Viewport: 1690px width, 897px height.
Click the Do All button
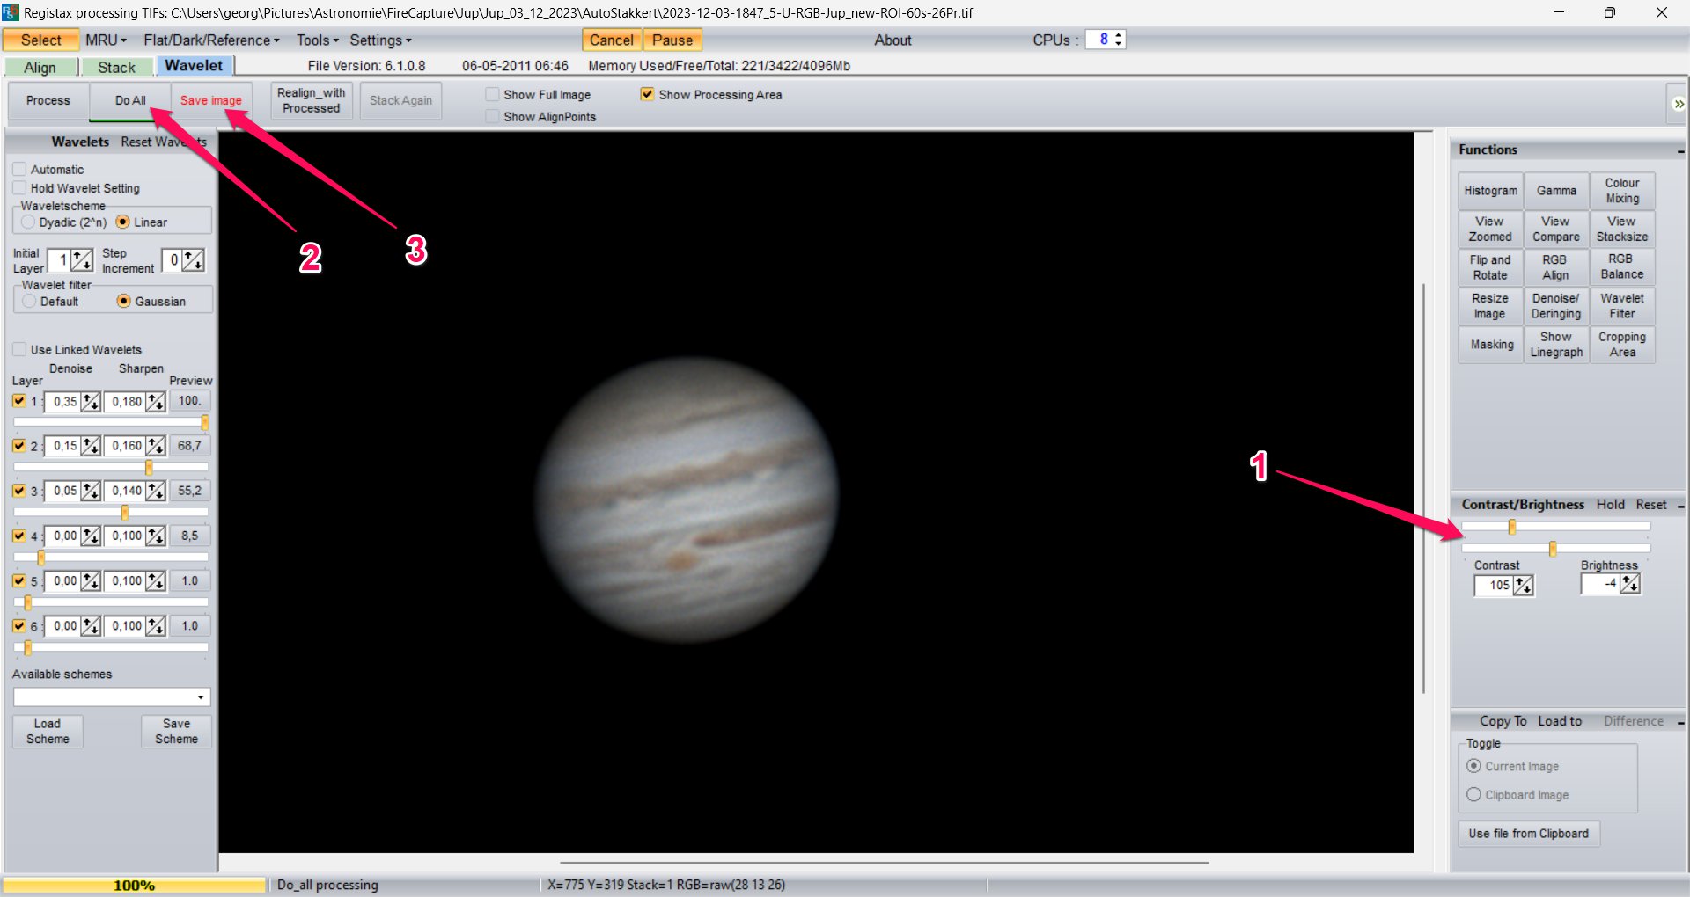click(130, 101)
